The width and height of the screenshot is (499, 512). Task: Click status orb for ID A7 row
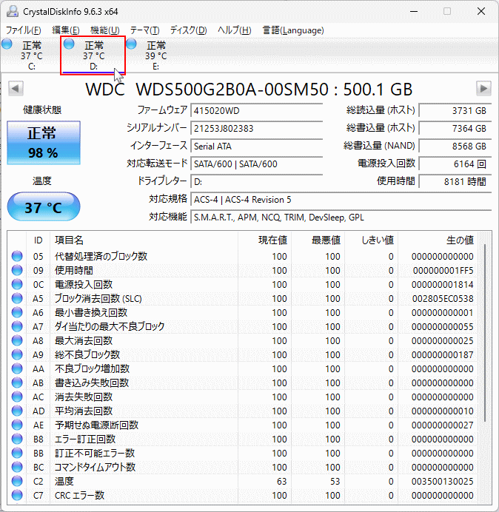point(17,326)
